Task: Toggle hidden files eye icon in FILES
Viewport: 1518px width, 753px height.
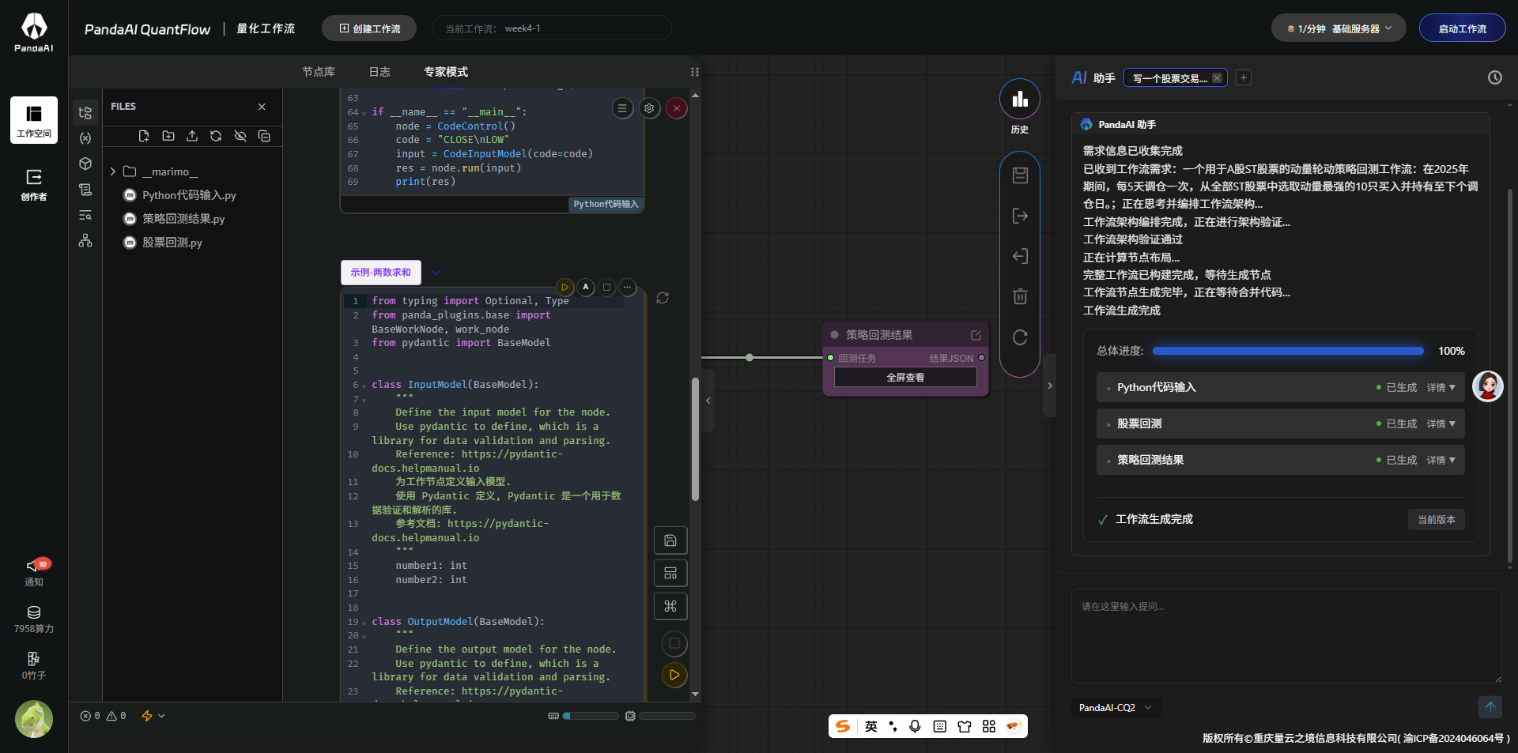Action: coord(240,136)
